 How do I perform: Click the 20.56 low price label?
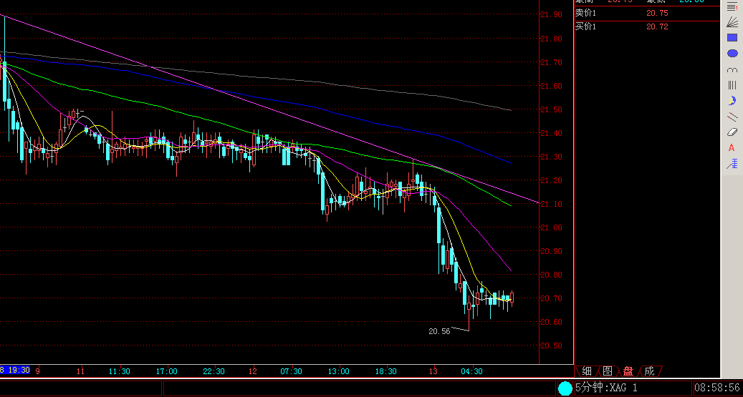tap(439, 332)
